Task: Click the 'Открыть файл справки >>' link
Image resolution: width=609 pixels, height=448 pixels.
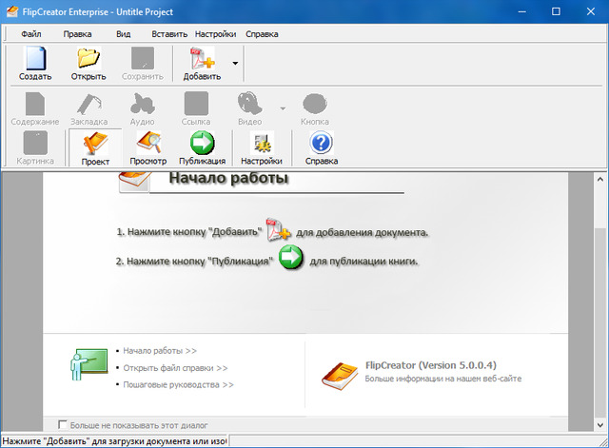Action: click(x=174, y=367)
